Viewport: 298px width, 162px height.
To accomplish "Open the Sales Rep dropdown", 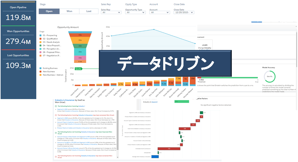I will (x=111, y=12).
